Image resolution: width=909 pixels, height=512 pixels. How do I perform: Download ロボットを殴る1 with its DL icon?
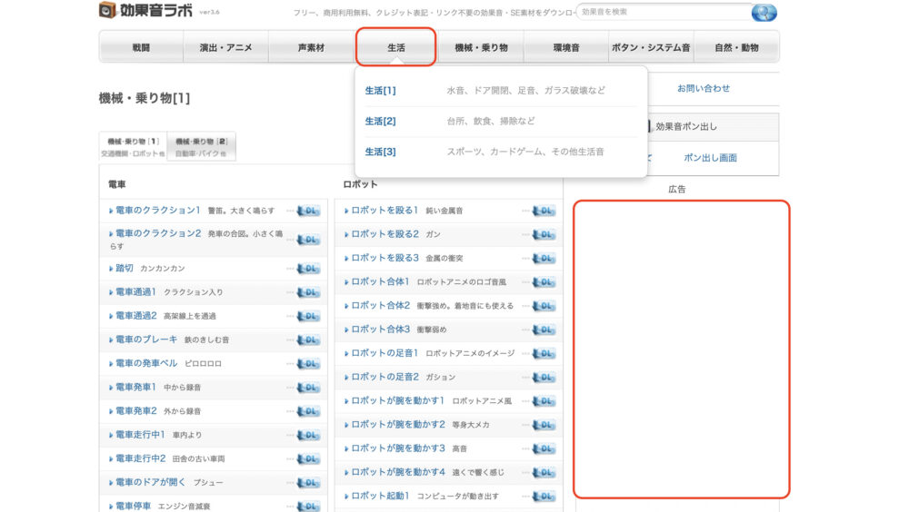pos(544,212)
